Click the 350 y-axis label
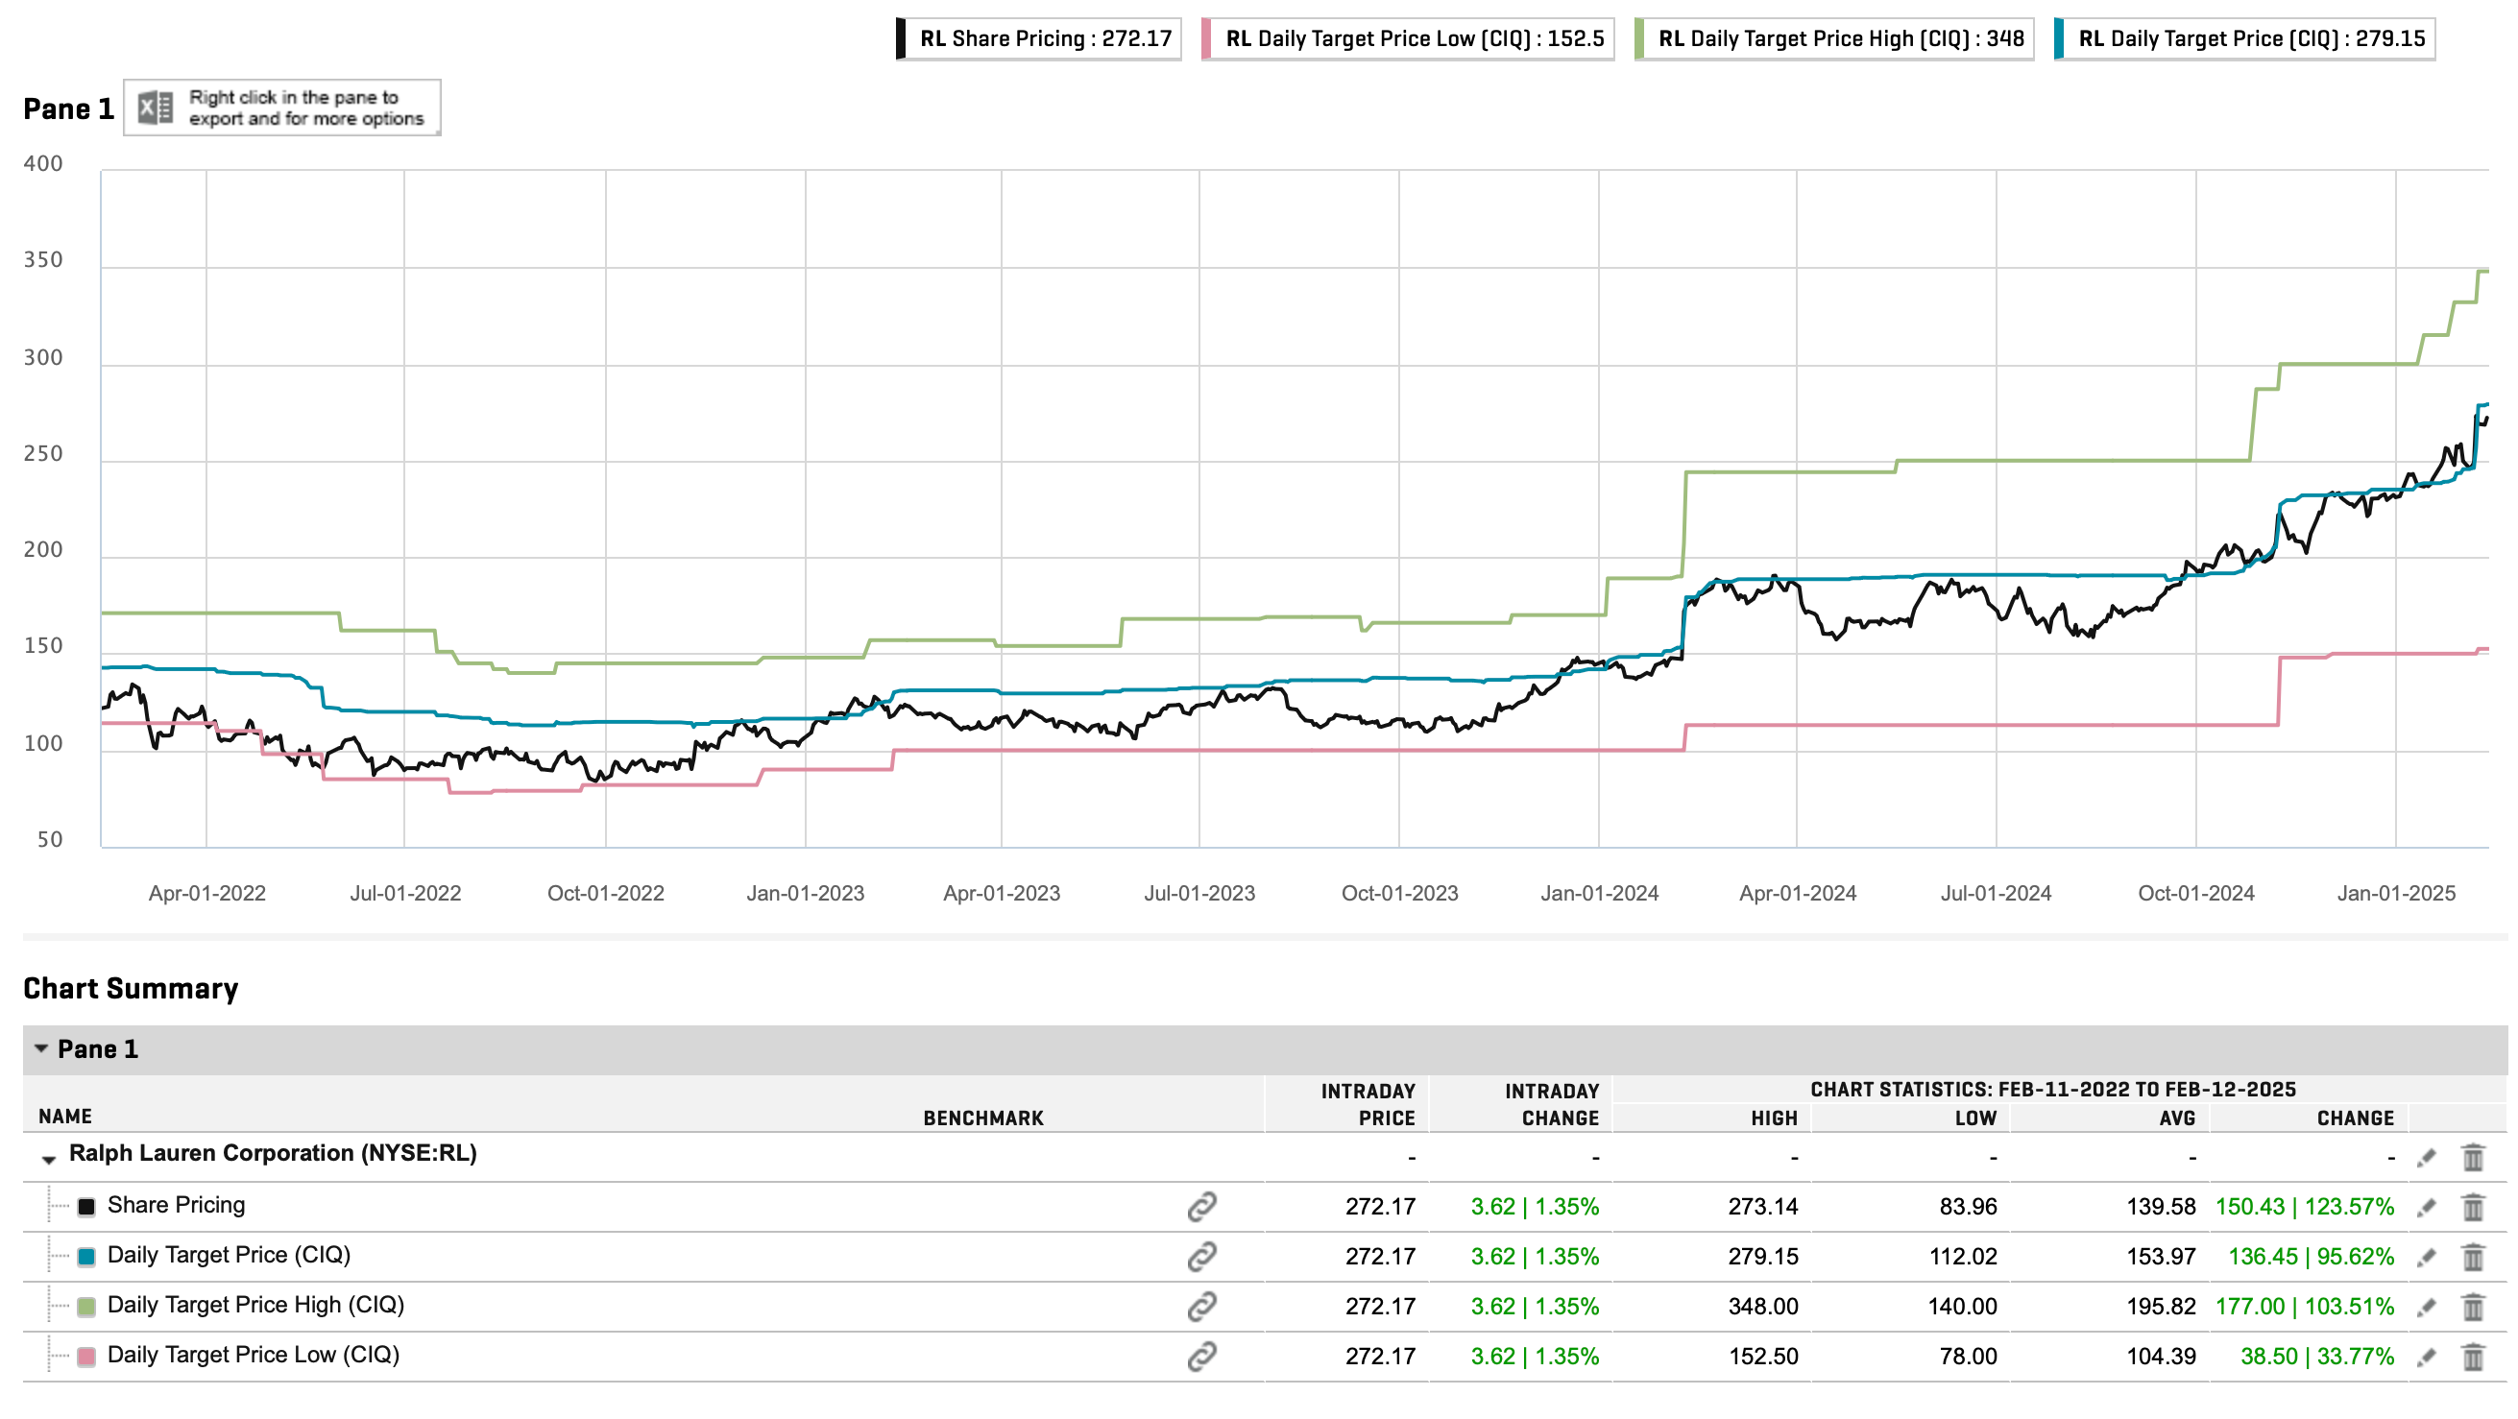 [x=43, y=260]
